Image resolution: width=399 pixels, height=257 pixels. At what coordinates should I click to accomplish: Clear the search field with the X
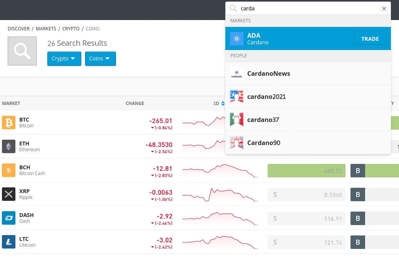click(384, 8)
